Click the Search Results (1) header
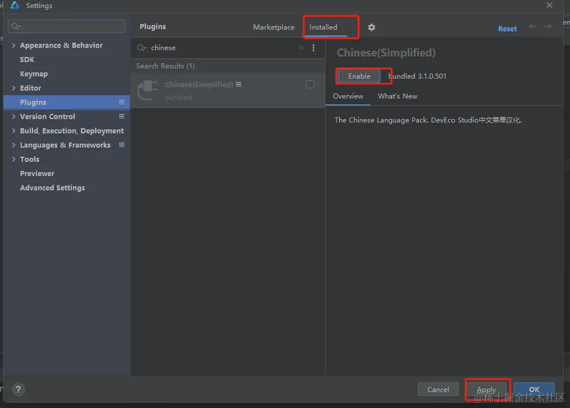This screenshot has height=408, width=570. pyautogui.click(x=165, y=66)
